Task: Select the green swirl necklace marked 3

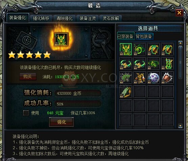Action: tap(140, 49)
